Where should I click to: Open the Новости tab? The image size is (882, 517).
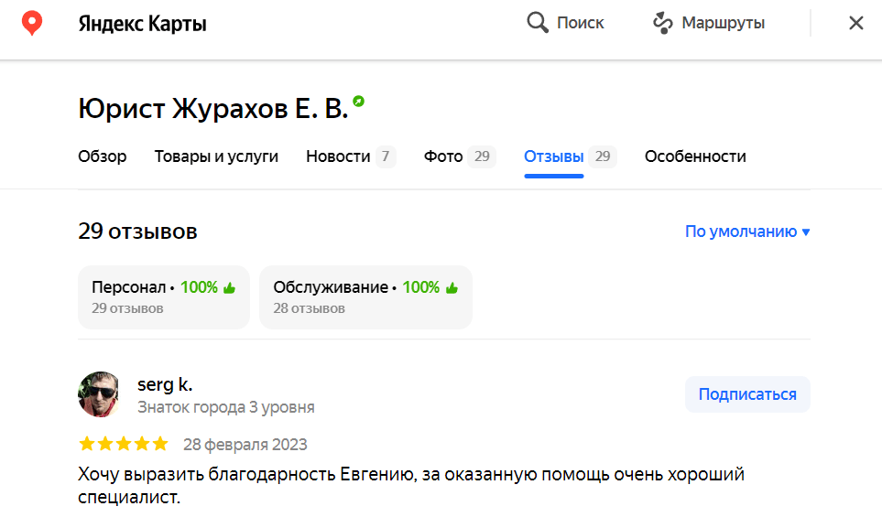(351, 156)
